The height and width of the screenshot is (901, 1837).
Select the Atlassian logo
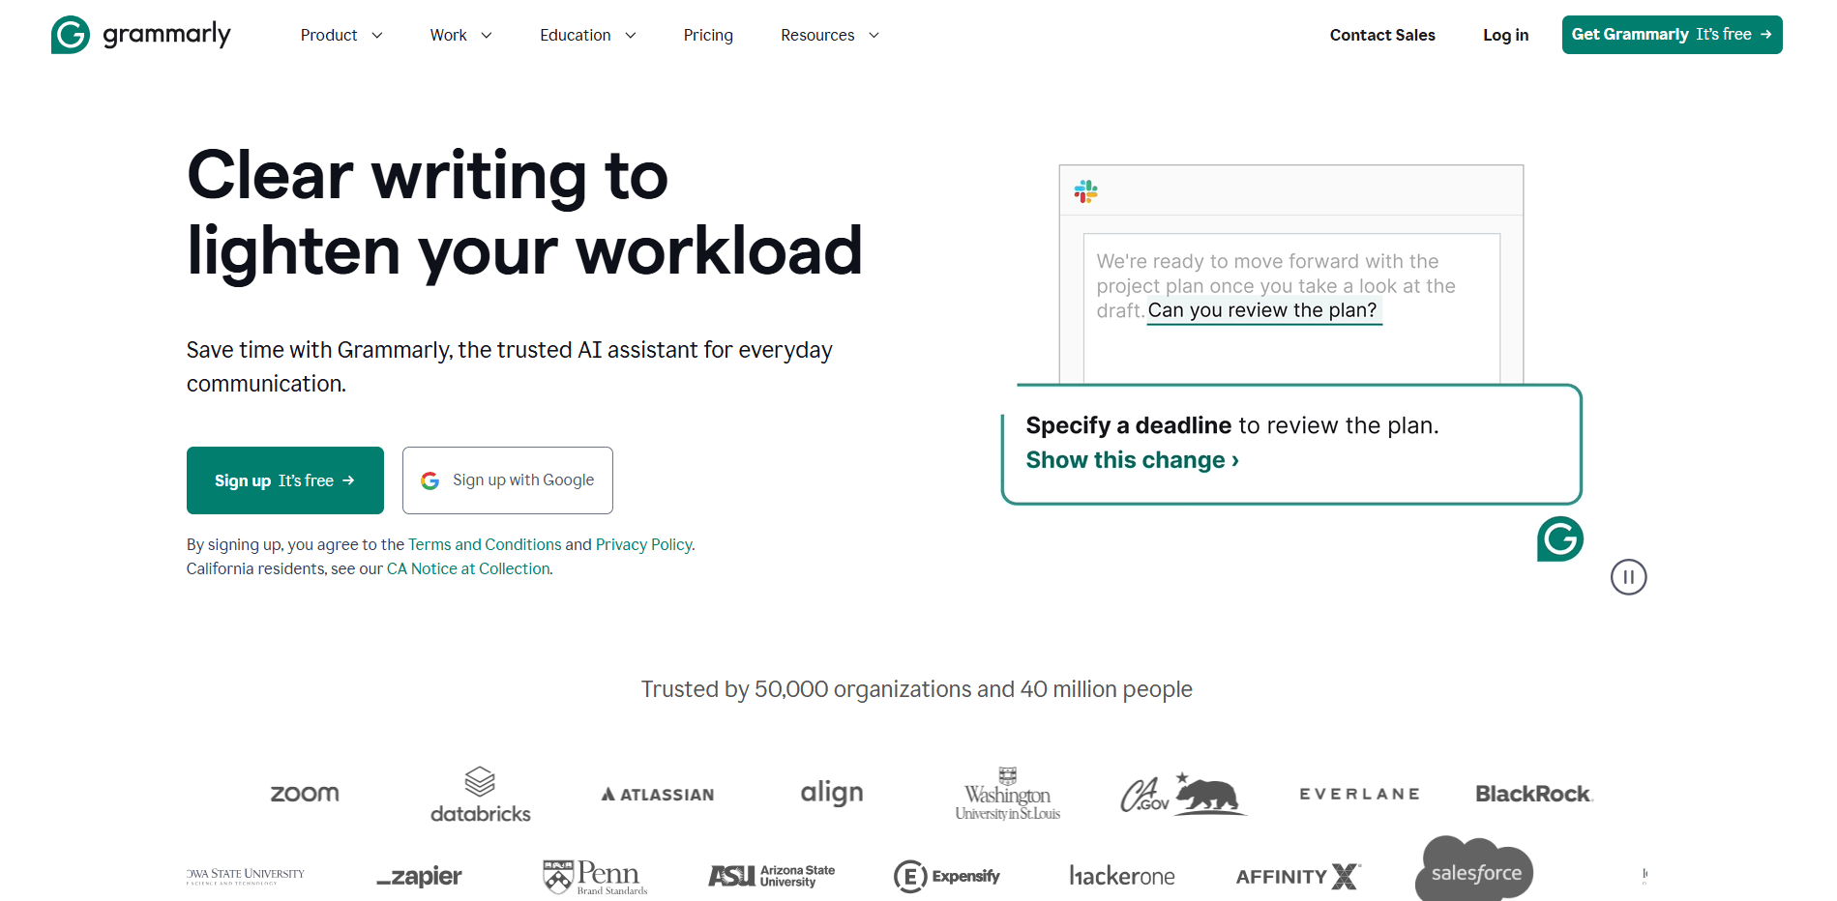pyautogui.click(x=656, y=793)
